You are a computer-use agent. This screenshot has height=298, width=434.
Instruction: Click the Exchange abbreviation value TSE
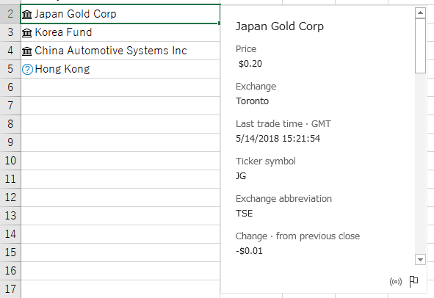244,214
